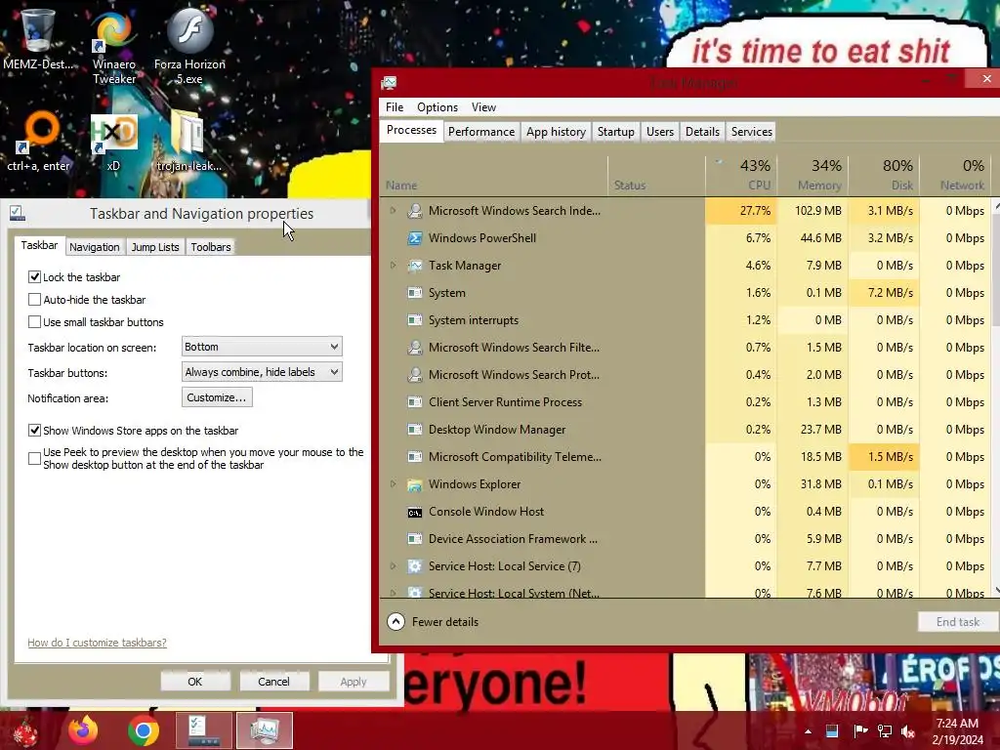1000x750 pixels.
Task: Launch Firefox from the taskbar
Action: point(83,730)
